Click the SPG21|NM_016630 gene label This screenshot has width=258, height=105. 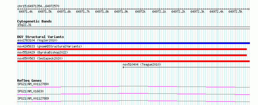tap(30, 91)
